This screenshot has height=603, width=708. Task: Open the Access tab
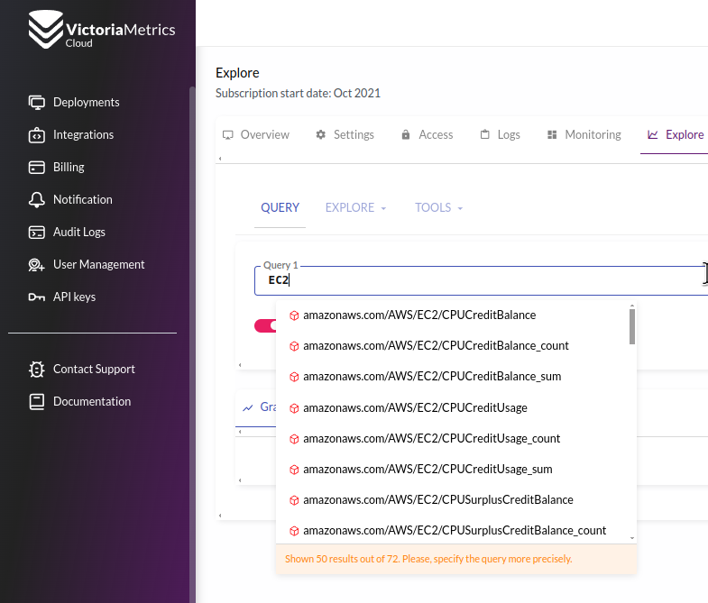click(428, 134)
